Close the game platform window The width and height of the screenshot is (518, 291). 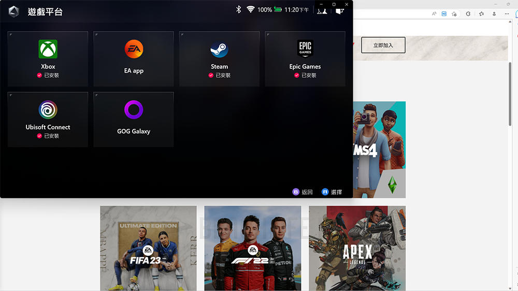point(347,4)
